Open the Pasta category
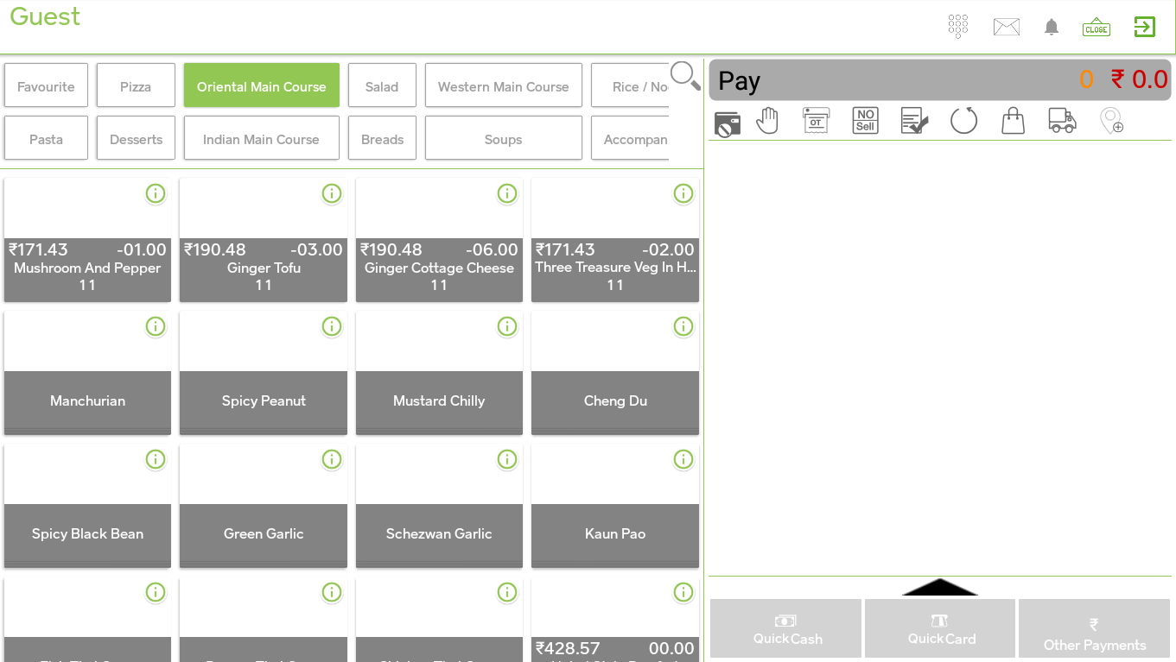Viewport: 1176px width, 662px height. click(46, 139)
